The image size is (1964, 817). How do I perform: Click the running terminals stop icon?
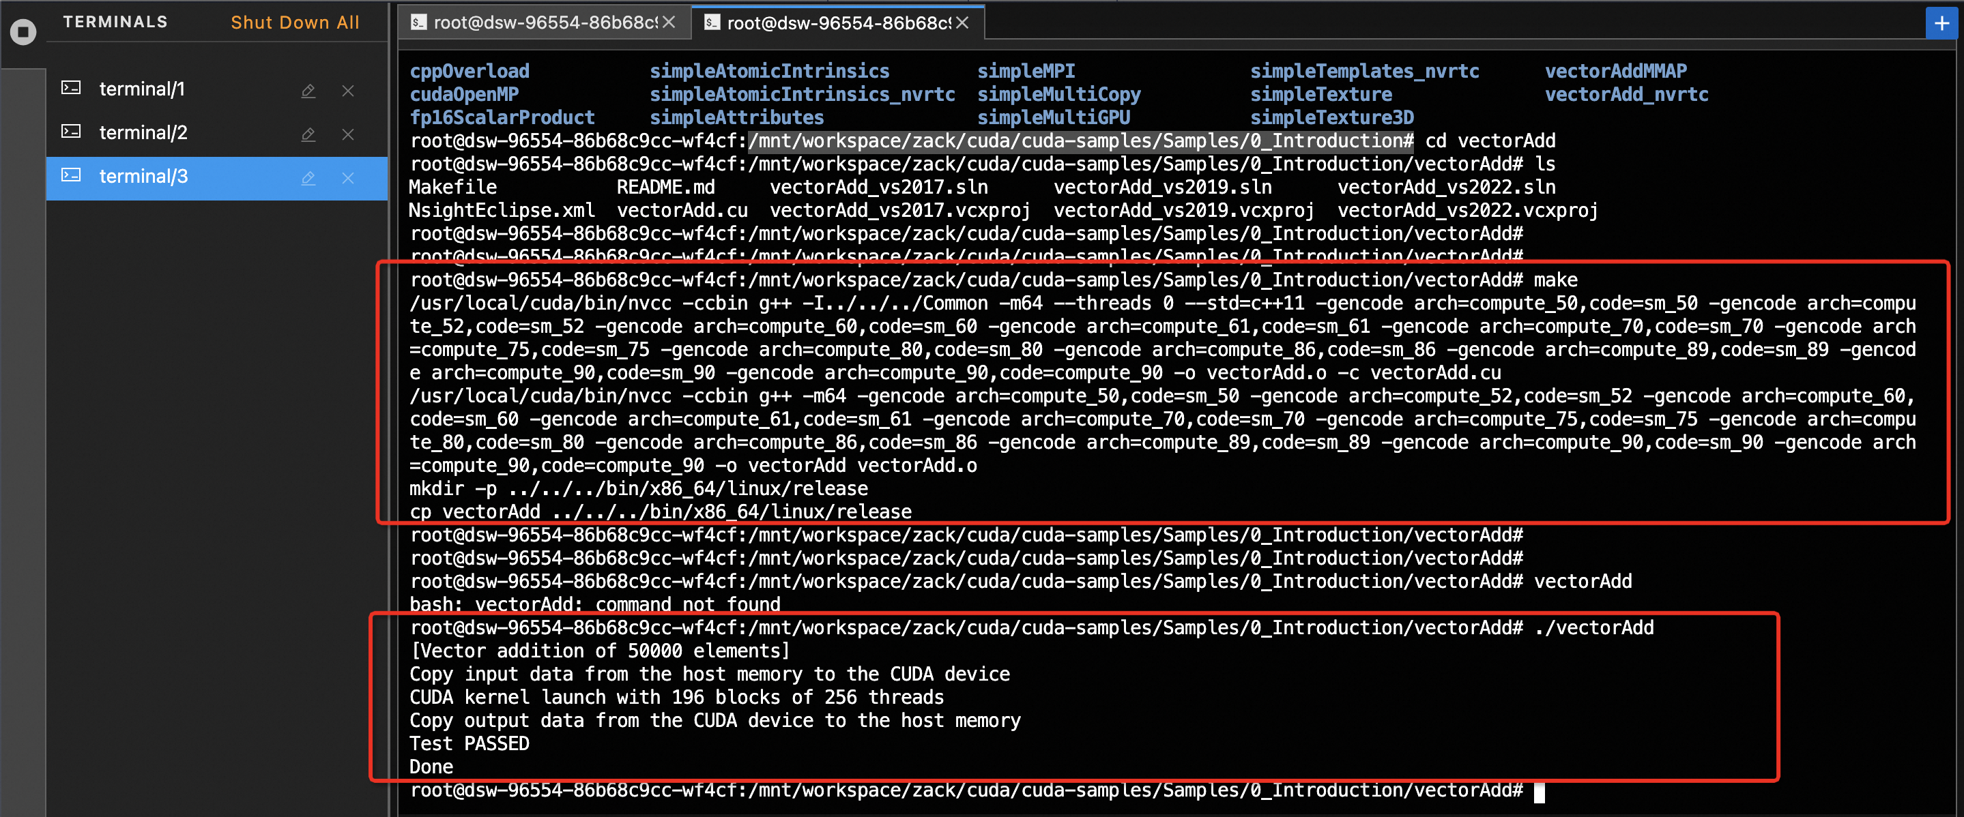(23, 32)
